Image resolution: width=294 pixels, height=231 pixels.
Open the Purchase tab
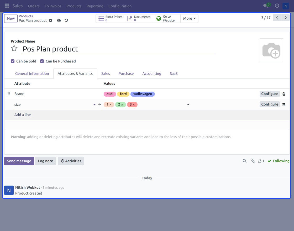click(126, 73)
